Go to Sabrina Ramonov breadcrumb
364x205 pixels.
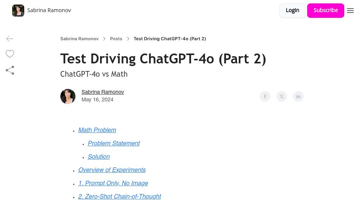79,39
